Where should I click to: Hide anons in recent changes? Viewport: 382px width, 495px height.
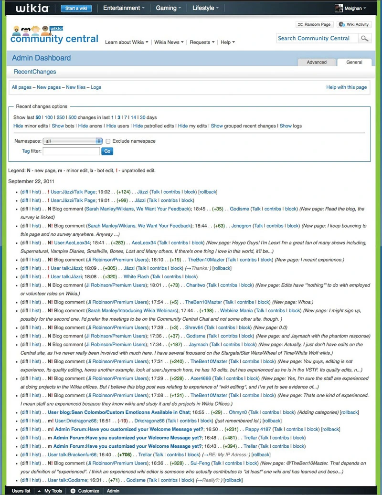[83, 126]
